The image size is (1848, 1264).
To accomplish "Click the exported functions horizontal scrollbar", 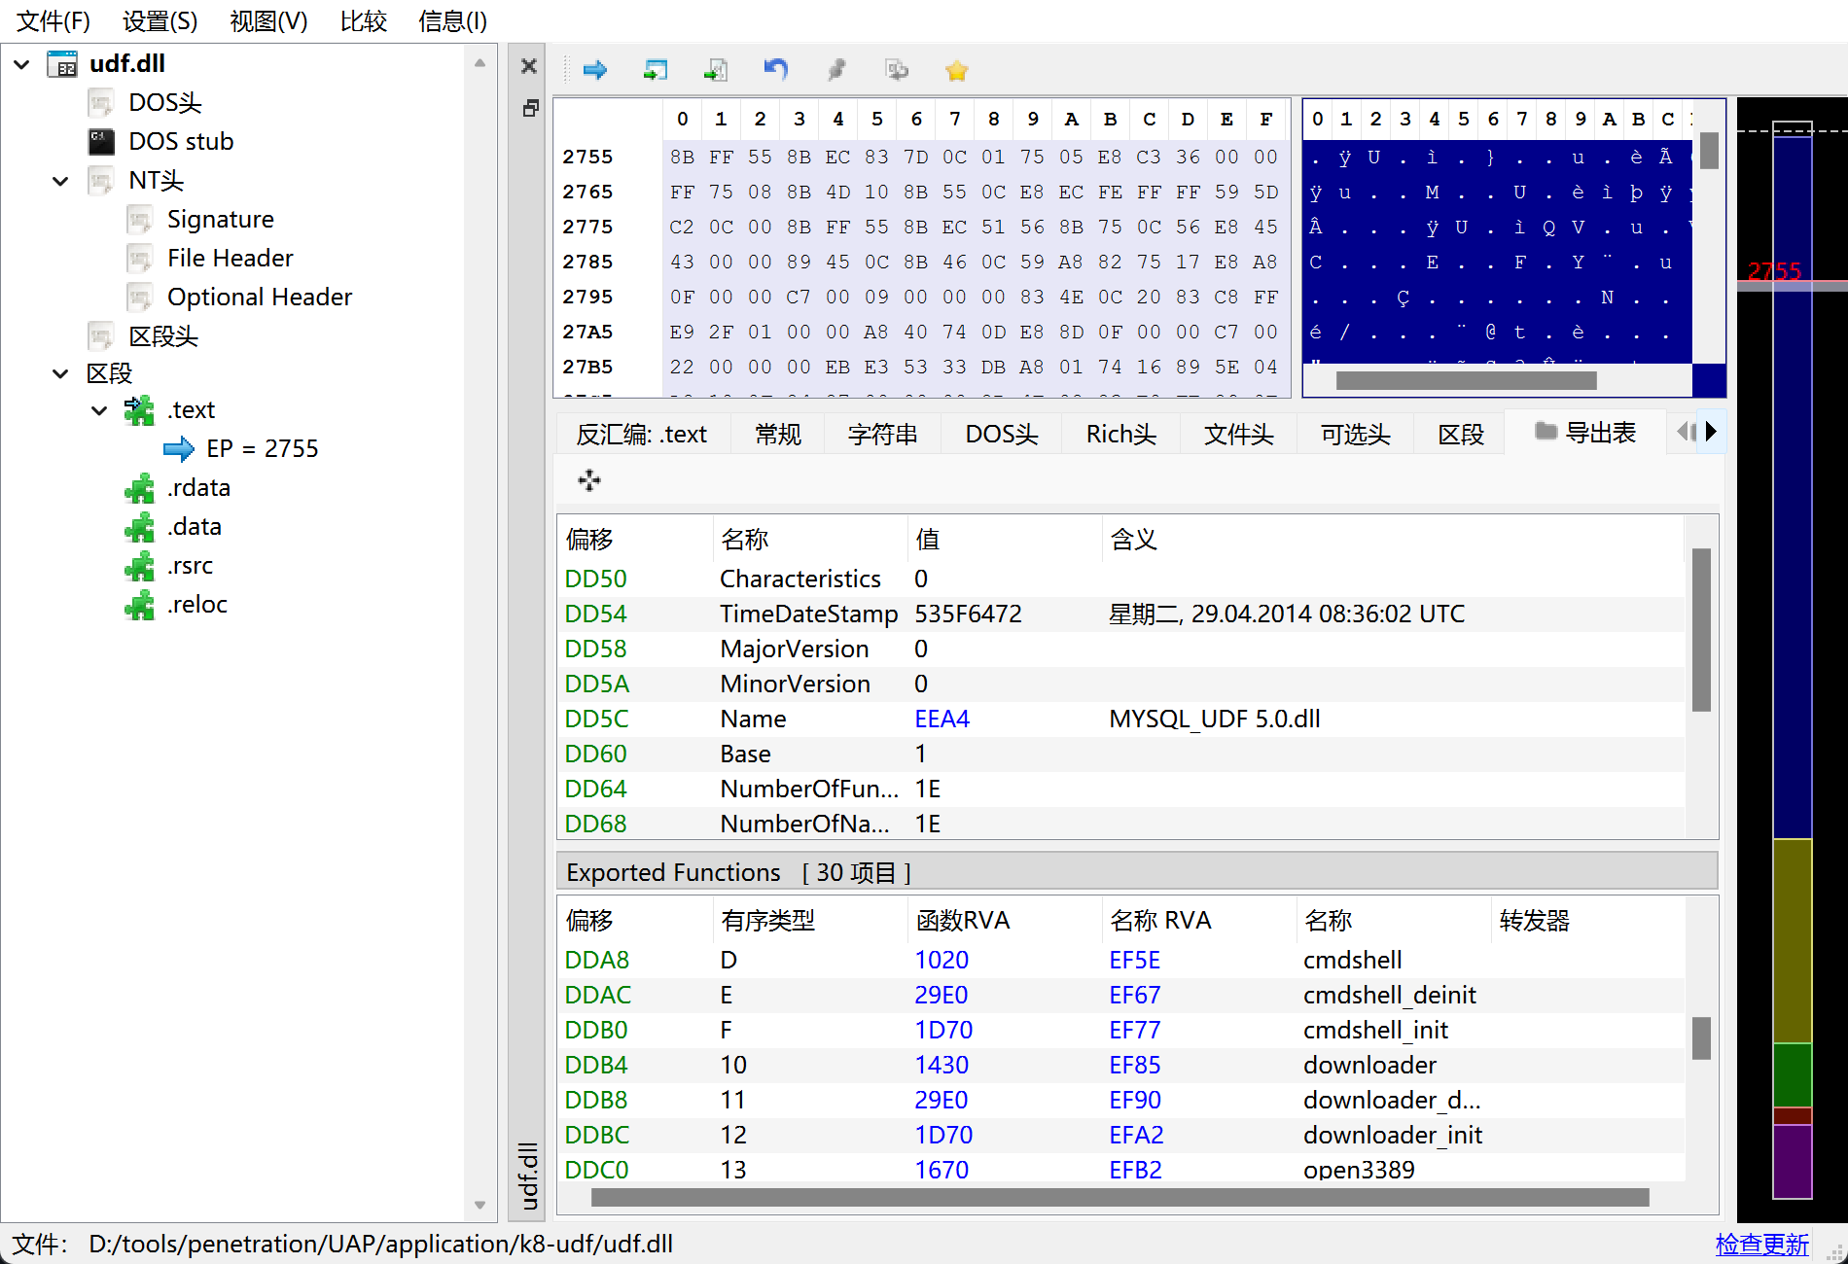I will 1119,1197.
